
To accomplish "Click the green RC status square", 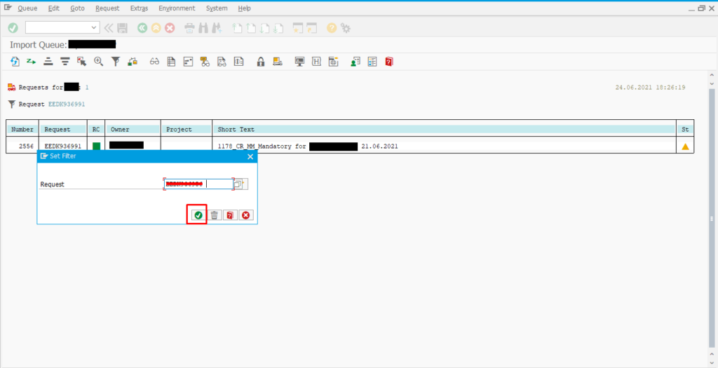I will (96, 146).
